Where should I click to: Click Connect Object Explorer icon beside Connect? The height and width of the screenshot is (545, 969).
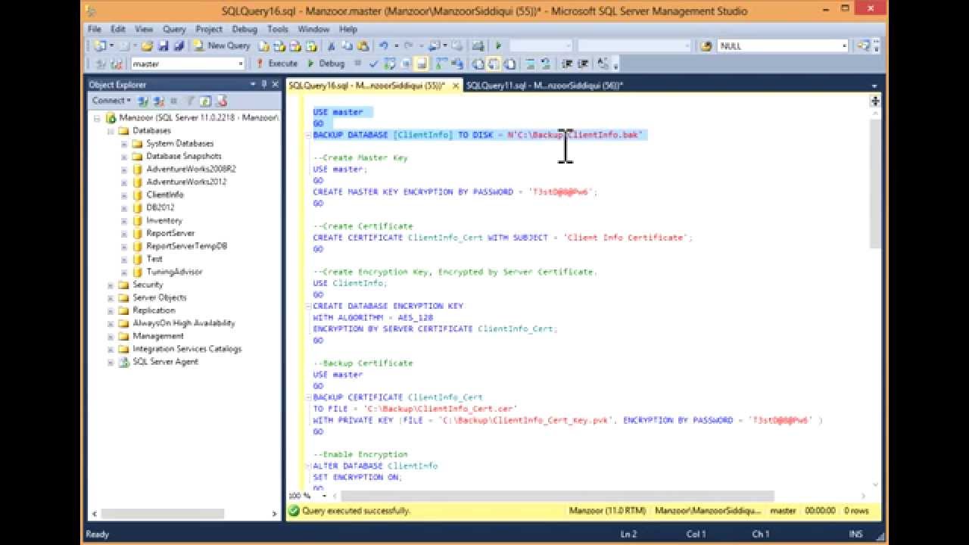point(143,100)
